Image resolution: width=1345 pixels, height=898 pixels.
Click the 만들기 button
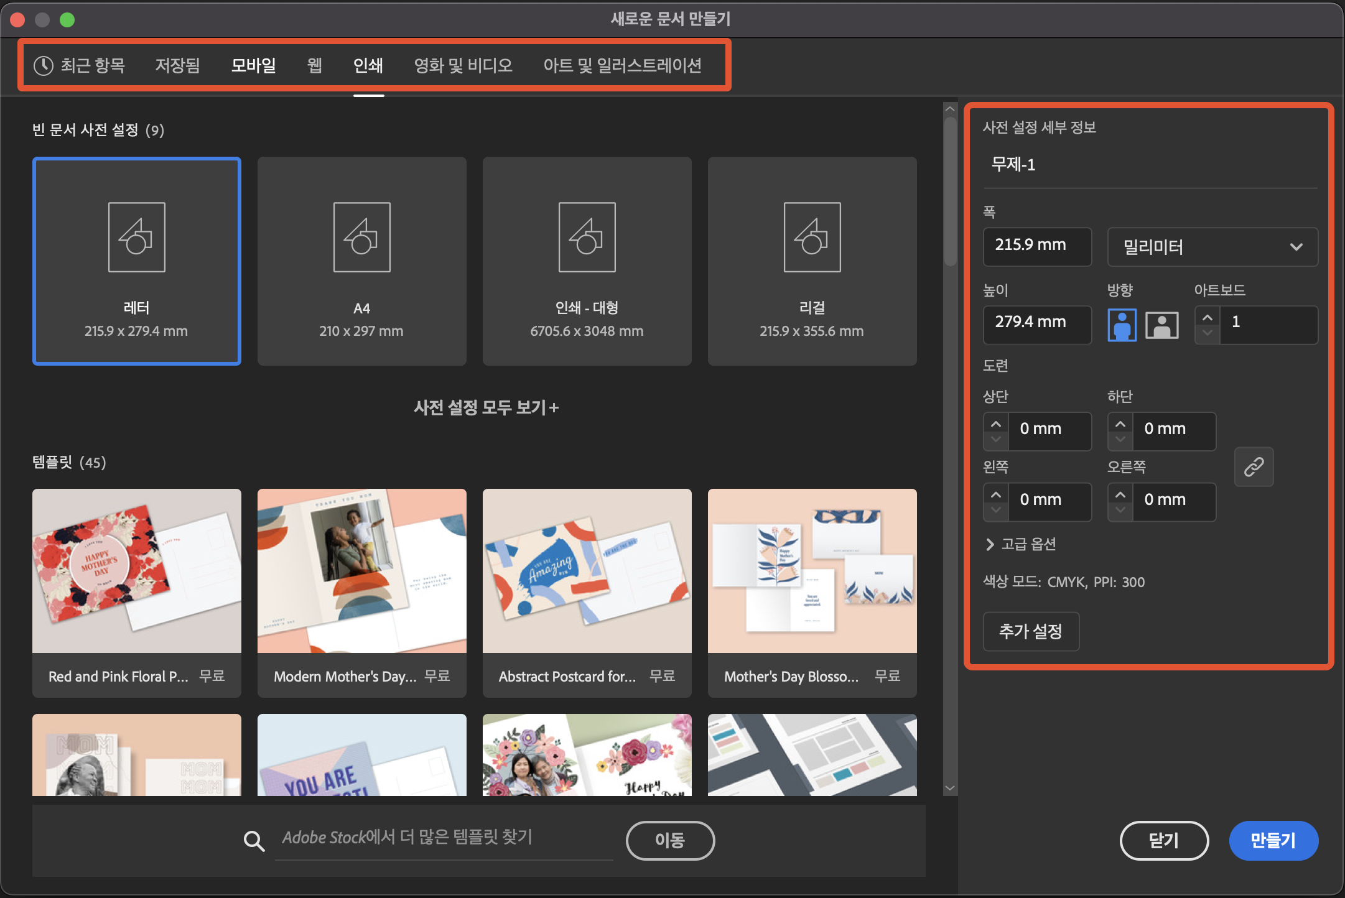[x=1273, y=840]
